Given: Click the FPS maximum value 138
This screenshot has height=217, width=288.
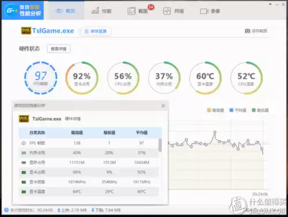Looking at the screenshot, I should [x=77, y=143].
